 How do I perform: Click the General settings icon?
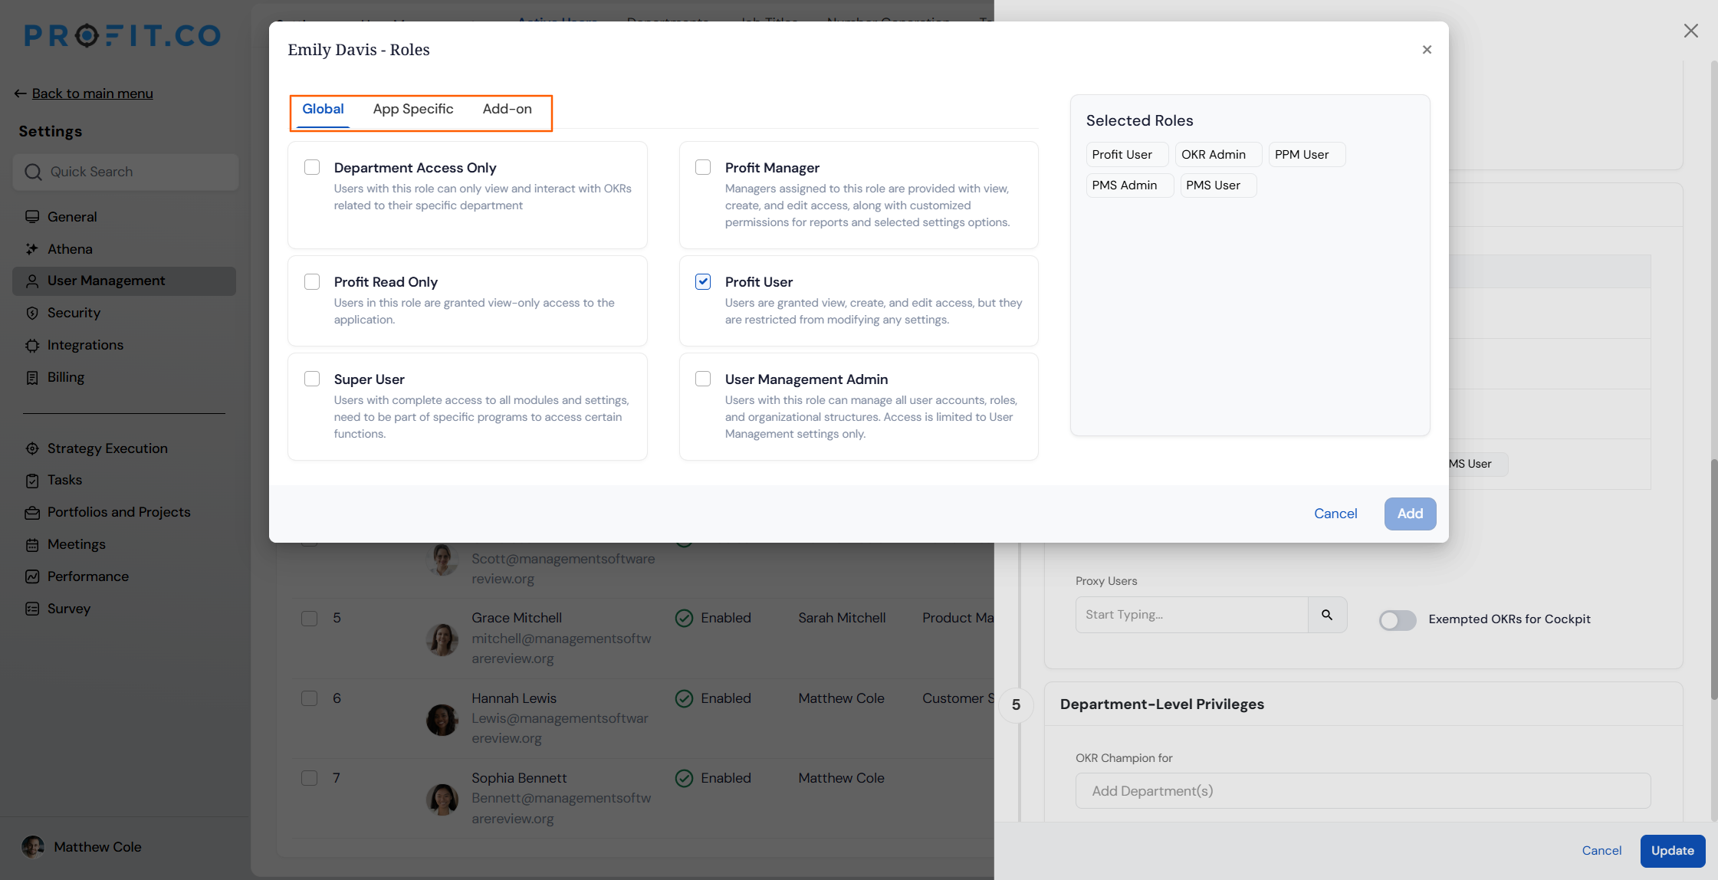click(32, 217)
